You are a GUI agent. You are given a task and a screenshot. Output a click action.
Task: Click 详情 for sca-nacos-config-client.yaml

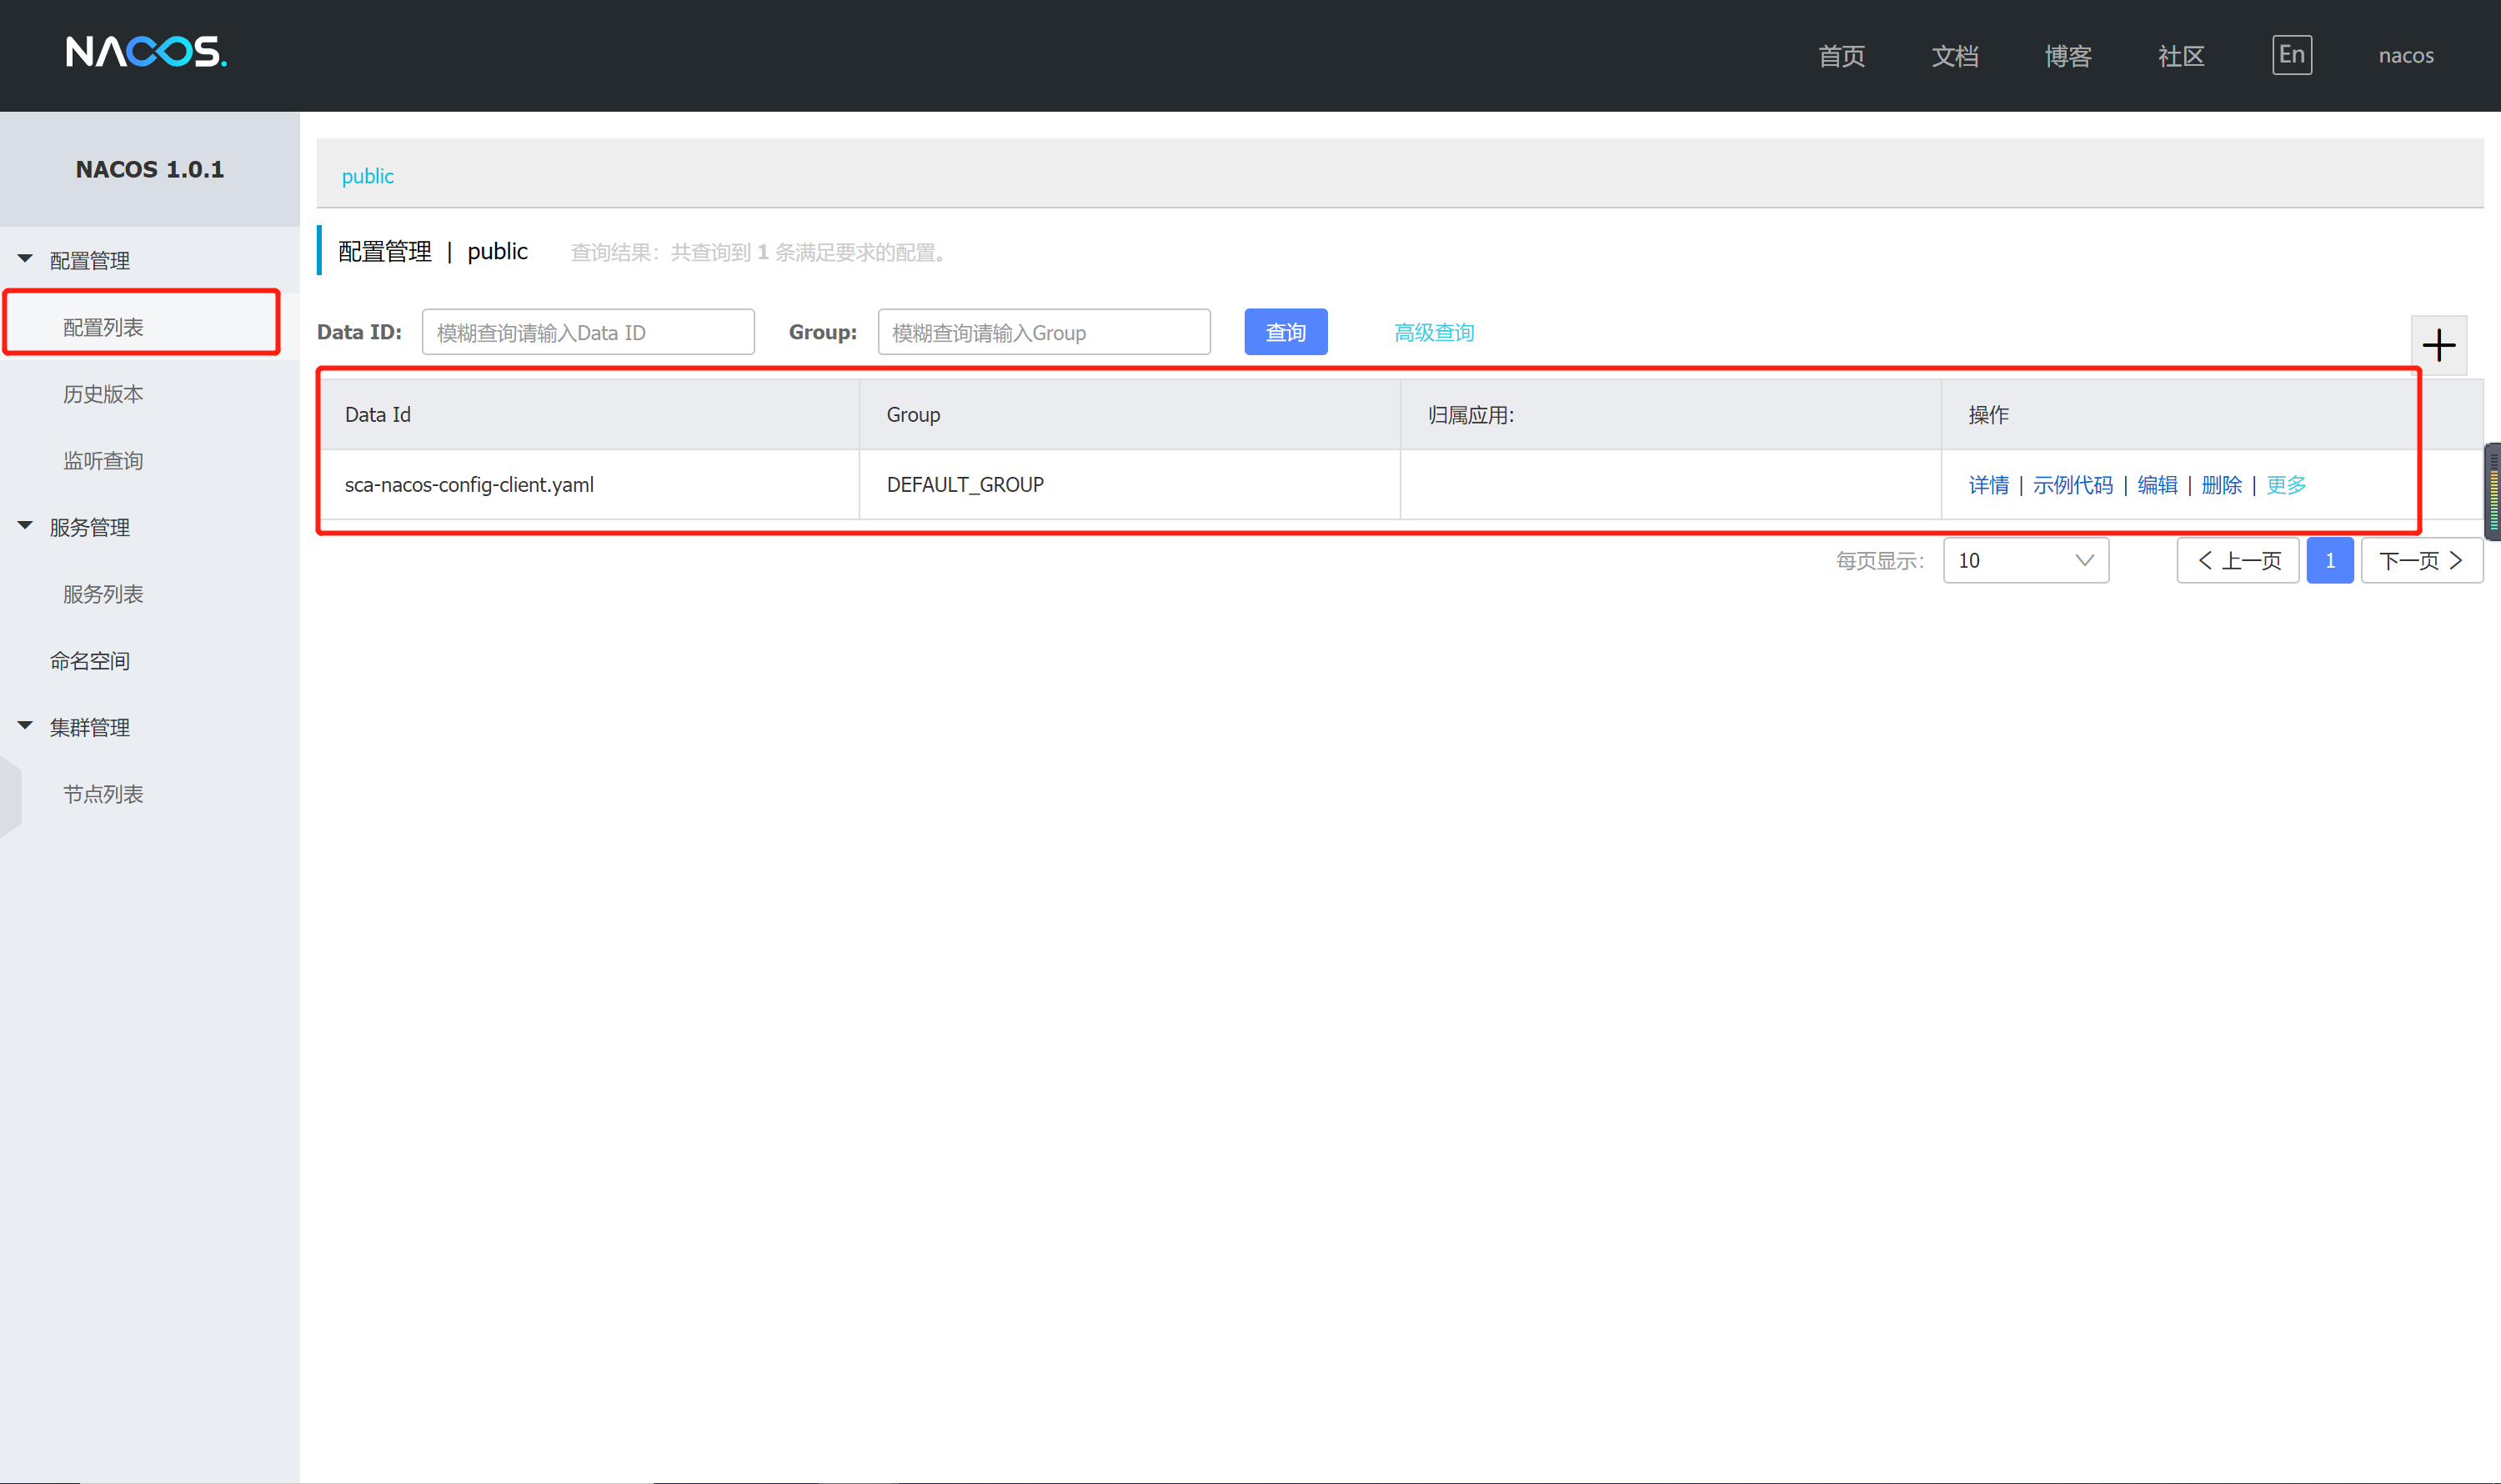[1988, 485]
